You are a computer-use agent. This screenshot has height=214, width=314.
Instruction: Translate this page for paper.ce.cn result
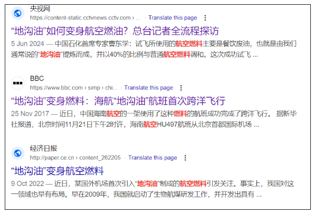coord(153,158)
